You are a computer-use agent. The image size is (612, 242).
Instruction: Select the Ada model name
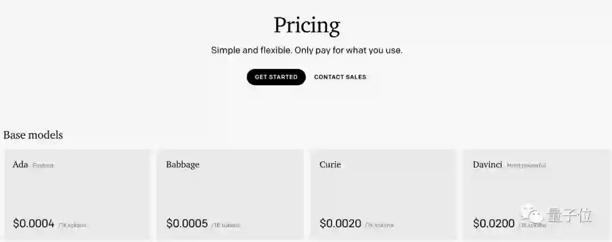coord(20,165)
